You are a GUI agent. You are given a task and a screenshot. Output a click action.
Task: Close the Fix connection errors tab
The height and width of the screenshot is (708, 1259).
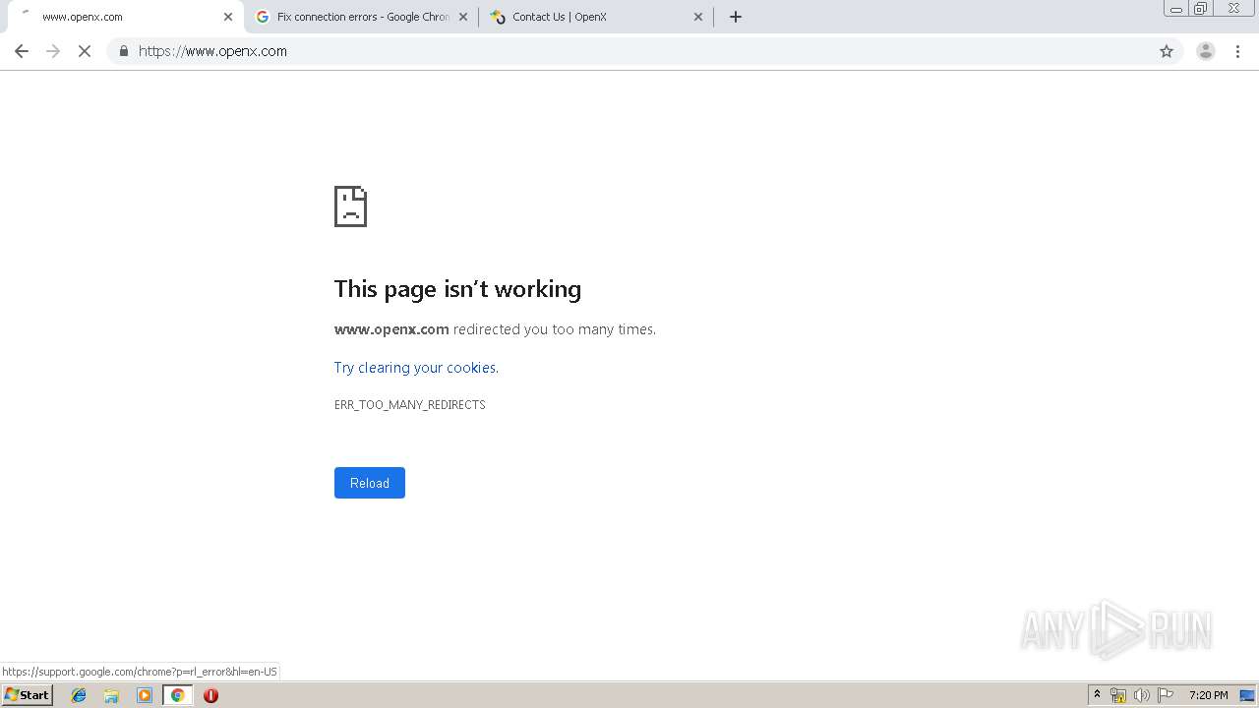(x=463, y=17)
